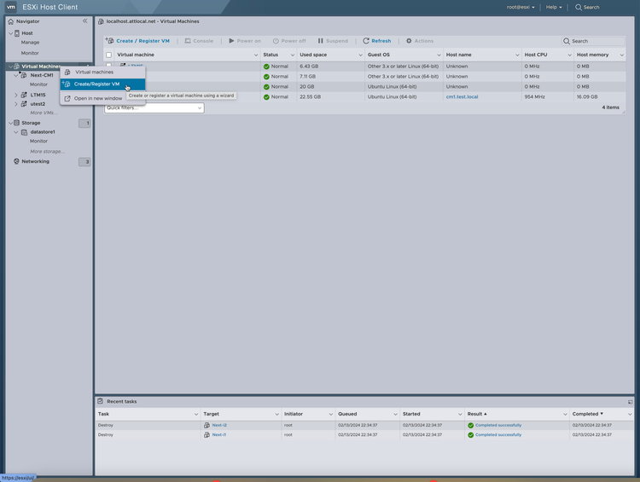Viewport: 640px width, 482px height.
Task: Click the Create / Register VM toolbar icon
Action: click(x=109, y=41)
